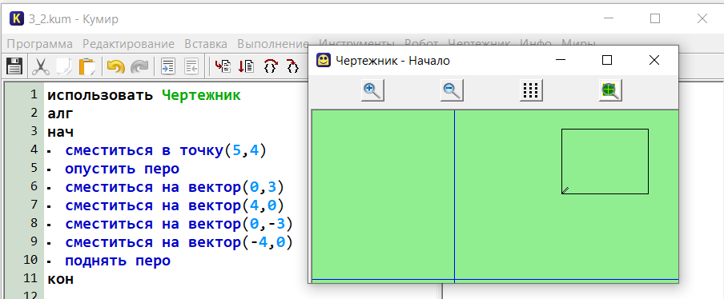
Task: Zoom out on the Чертежник canvas
Action: tap(452, 90)
